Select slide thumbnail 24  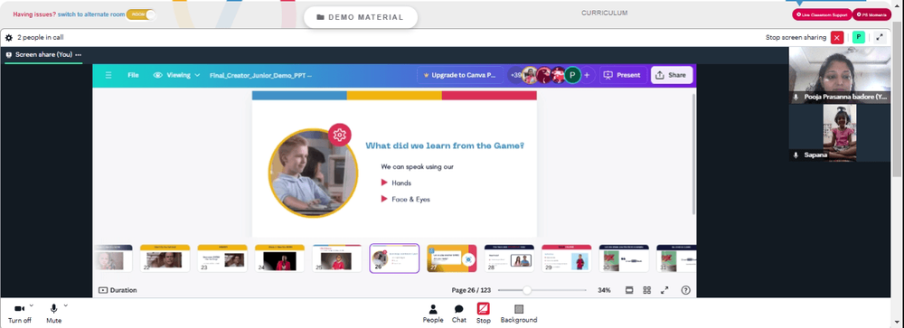point(279,258)
